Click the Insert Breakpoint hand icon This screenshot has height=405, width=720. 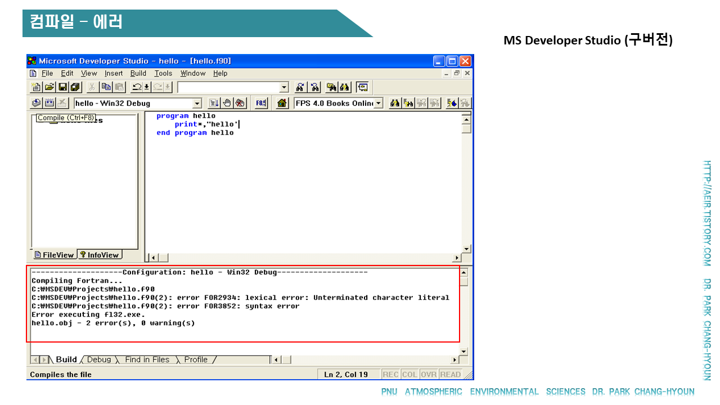click(227, 103)
